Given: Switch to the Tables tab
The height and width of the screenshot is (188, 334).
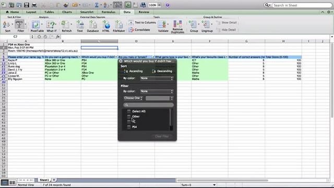Looking at the screenshot, I should click(49, 12).
